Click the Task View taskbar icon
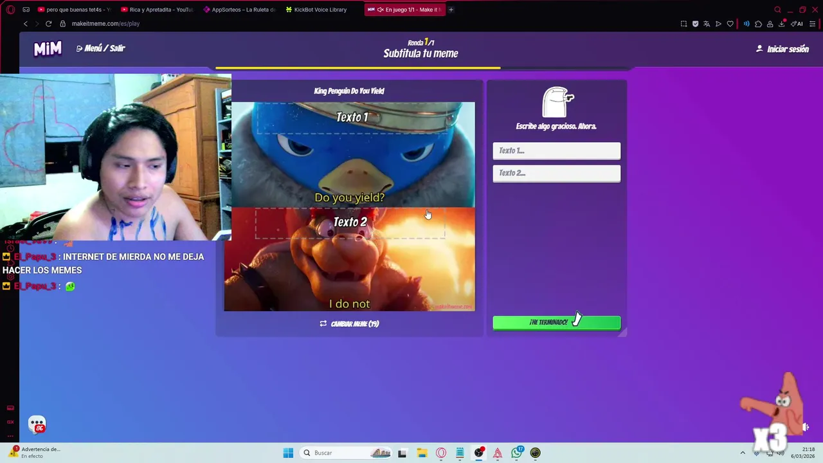Screen dimensions: 823x463 click(x=402, y=453)
